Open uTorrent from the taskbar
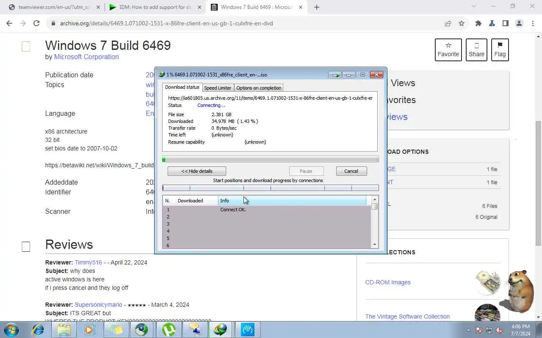 169,330
